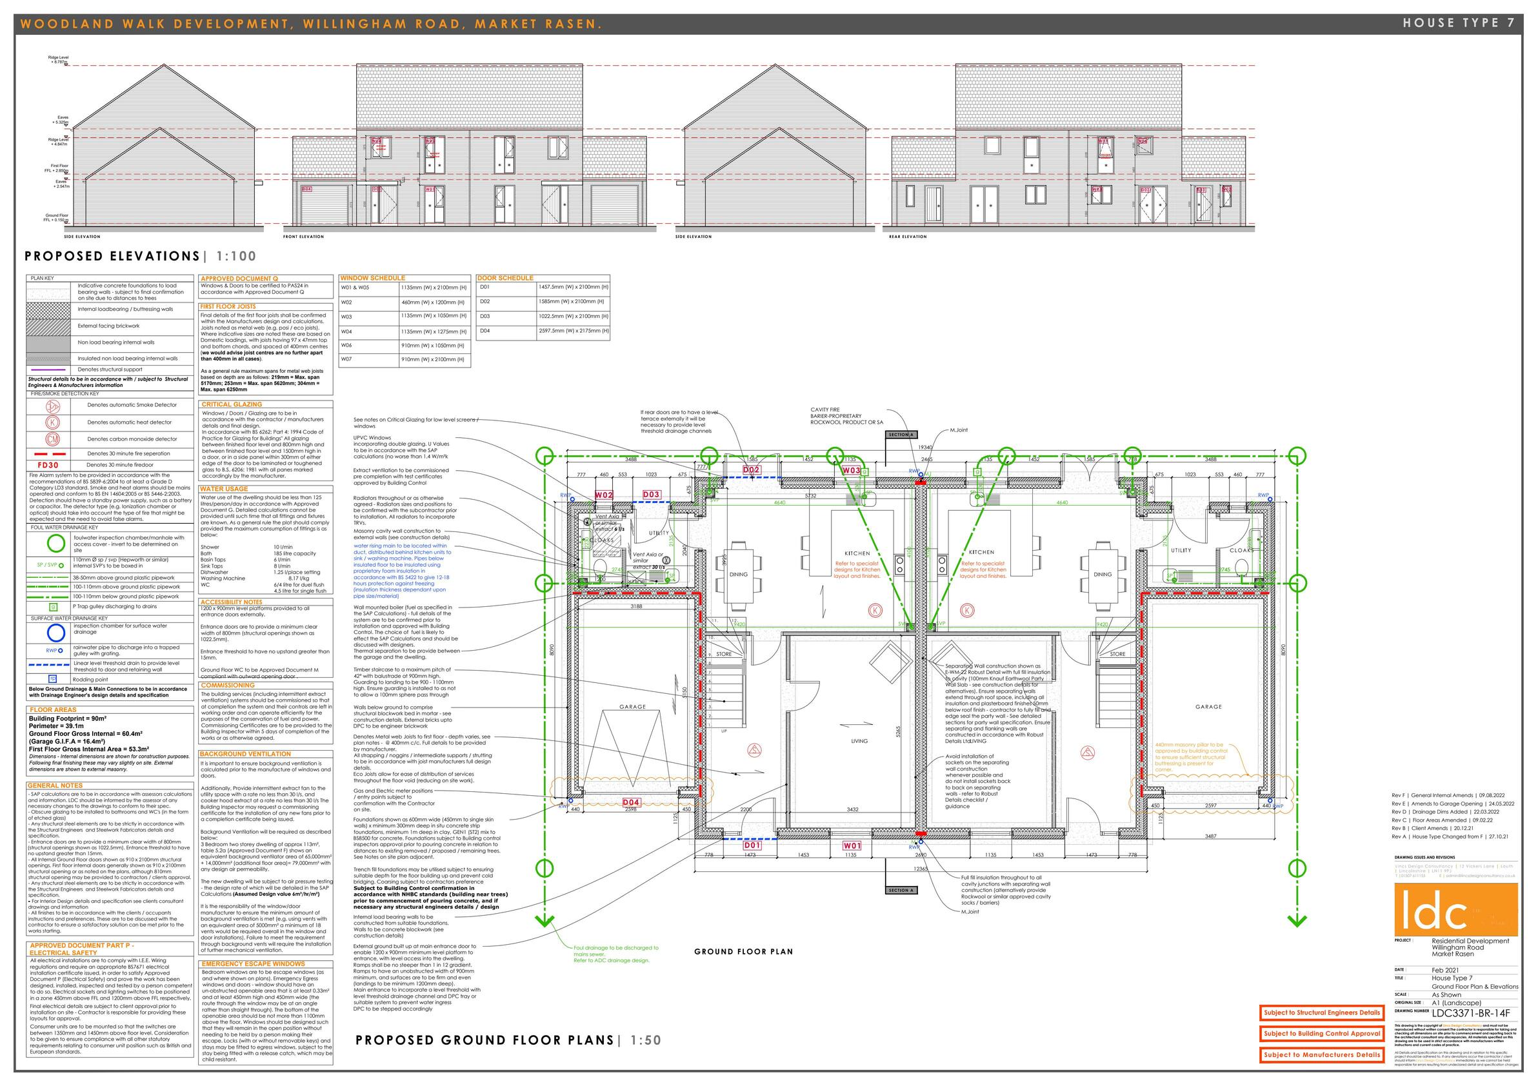Select the SP / SVP key label
This screenshot has height=1086, width=1538.
[x=48, y=565]
